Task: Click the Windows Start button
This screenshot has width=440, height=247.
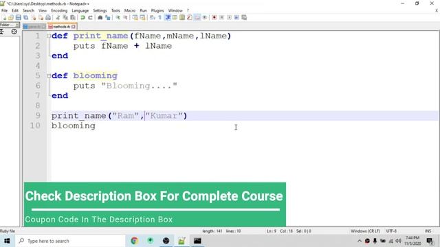Action: click(7, 241)
